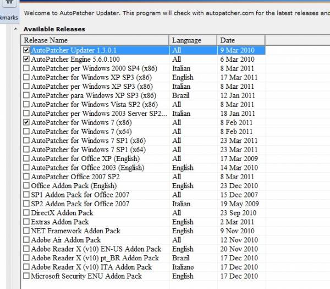Check Office Addon Pack (English) checkbox
330x289 pixels.
point(26,185)
